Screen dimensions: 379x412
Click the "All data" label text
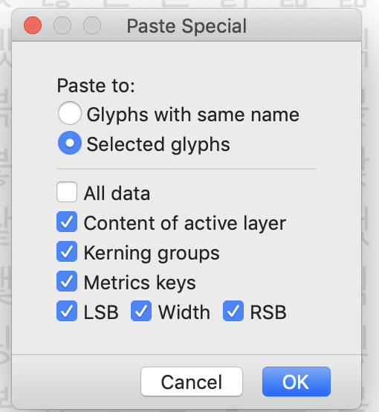tap(117, 193)
